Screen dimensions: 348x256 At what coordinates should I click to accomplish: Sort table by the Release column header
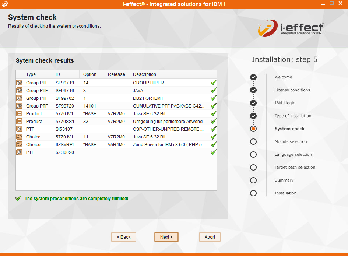[116, 74]
